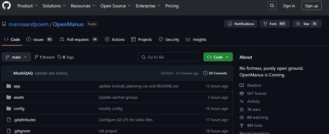Image resolution: width=329 pixels, height=134 pixels.
Task: Click the GitHub Octocat logo
Action: [7, 6]
